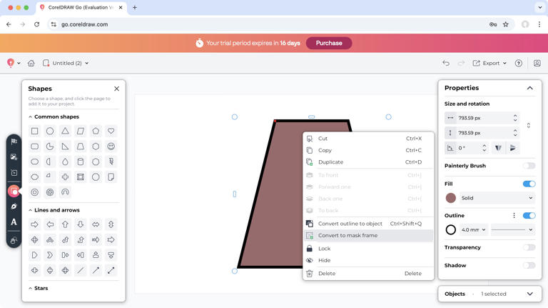The height and width of the screenshot is (308, 548).
Task: Select the Text tool in left toolbar
Action: [x=14, y=222]
